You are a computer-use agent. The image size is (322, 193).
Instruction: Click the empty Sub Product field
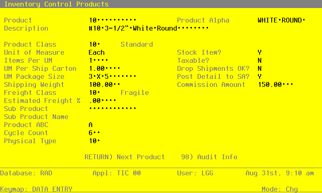point(112,108)
